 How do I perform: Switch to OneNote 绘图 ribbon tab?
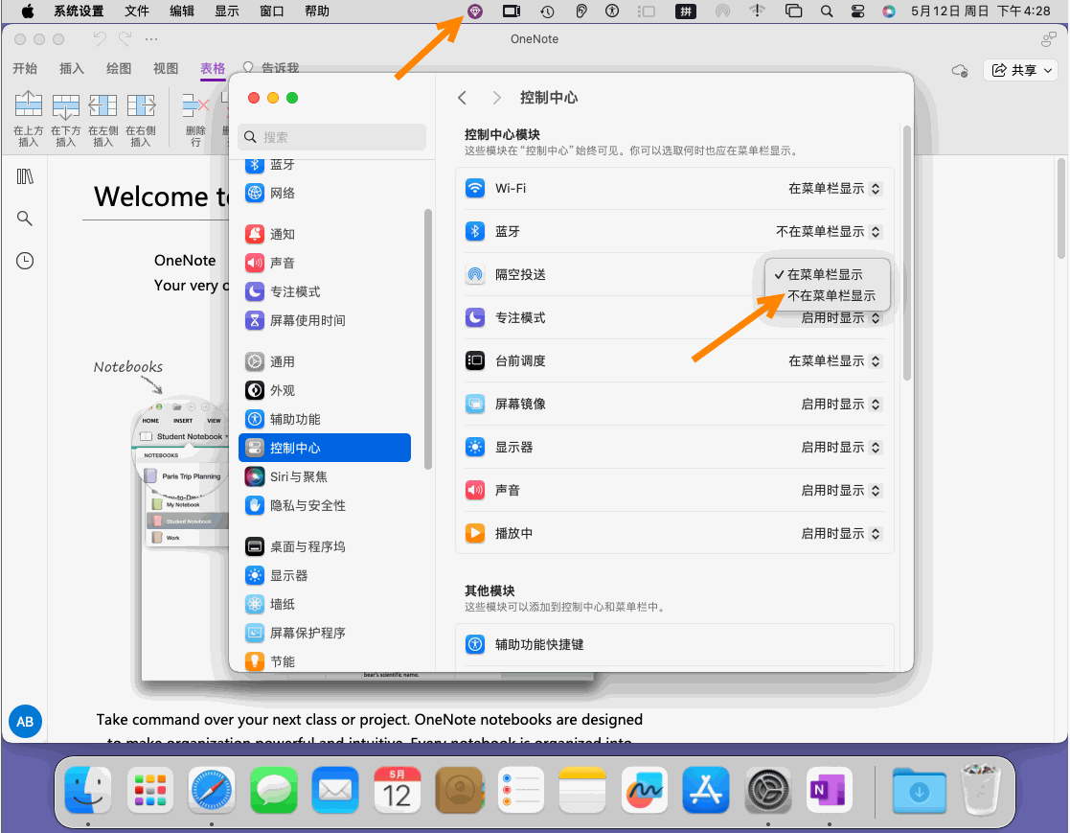[x=119, y=68]
